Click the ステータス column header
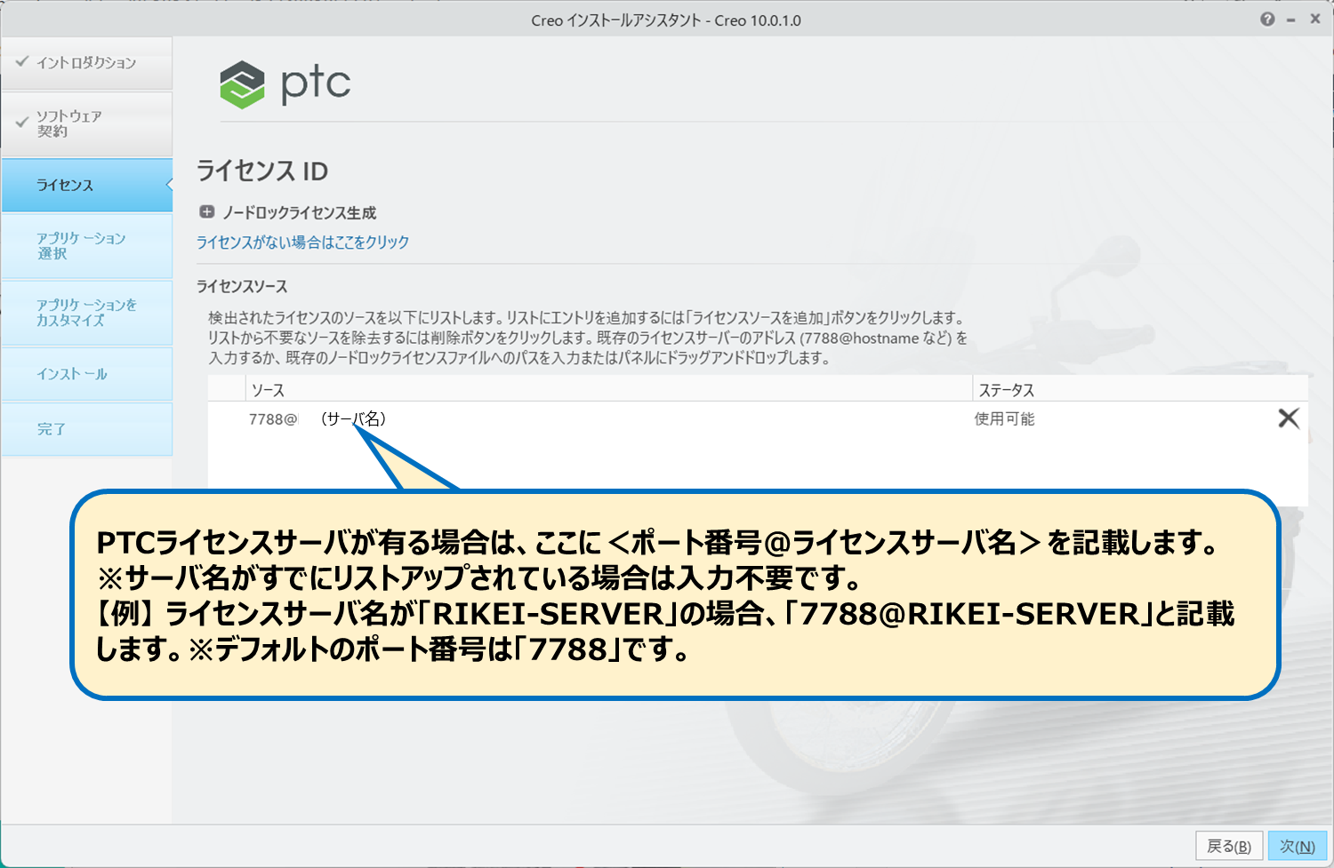 coord(1006,390)
